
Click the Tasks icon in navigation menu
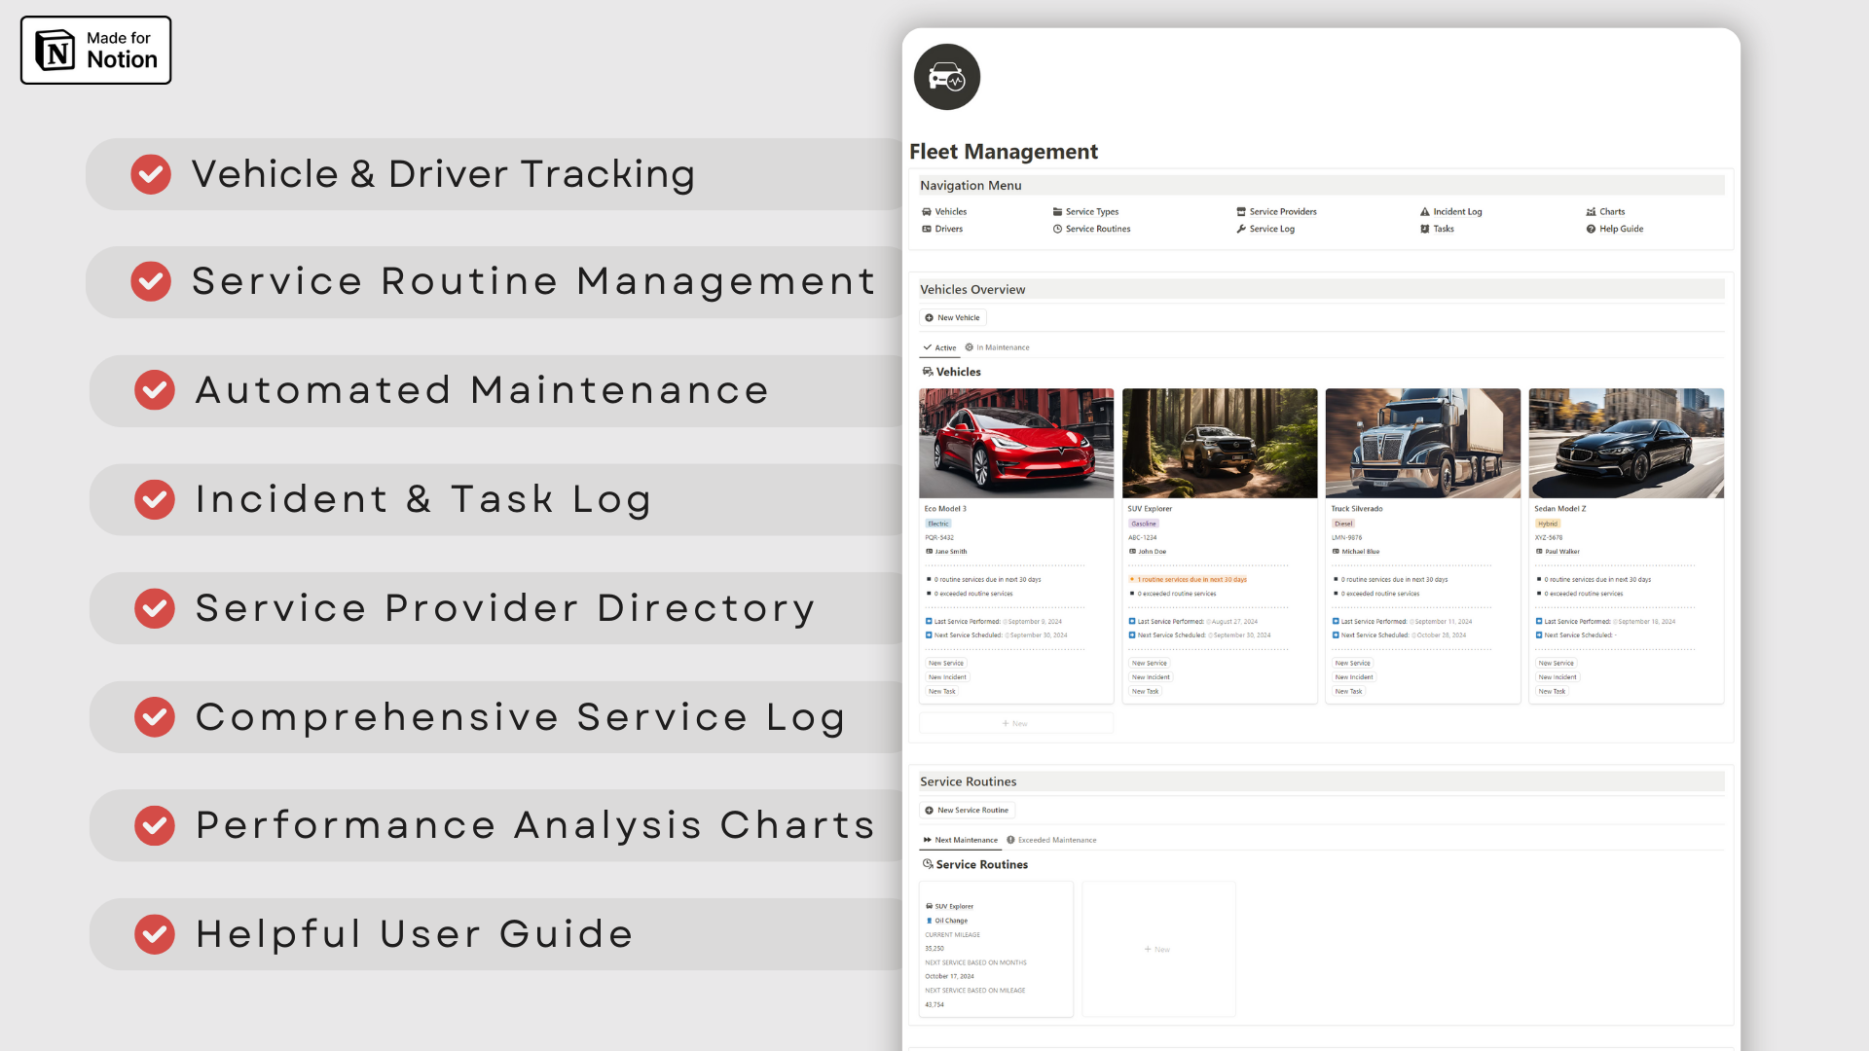pos(1424,229)
